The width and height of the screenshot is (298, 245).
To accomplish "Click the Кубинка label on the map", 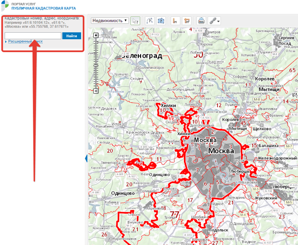I will point(112,202).
